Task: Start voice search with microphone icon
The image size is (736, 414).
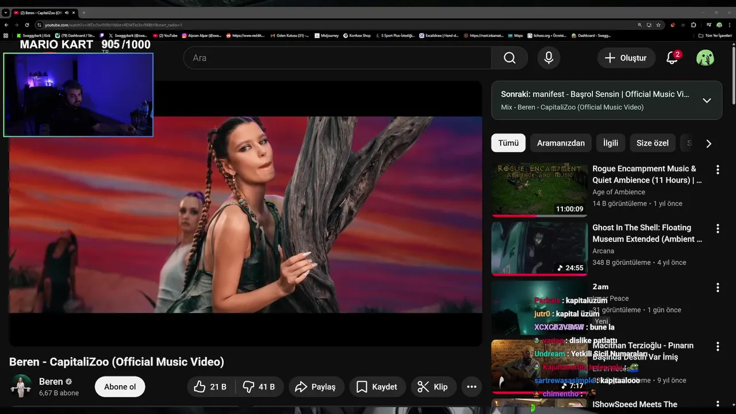Action: pyautogui.click(x=549, y=58)
